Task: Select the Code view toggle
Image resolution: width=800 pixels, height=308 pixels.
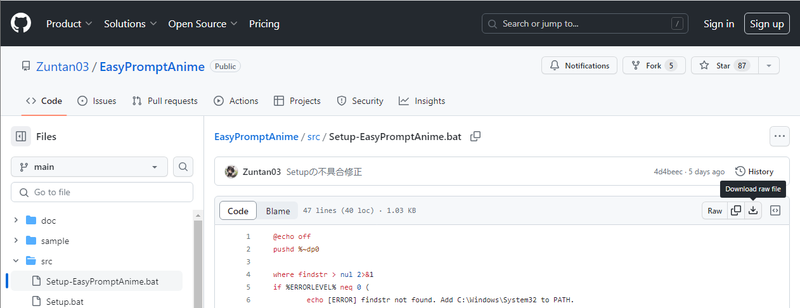Action: (238, 211)
